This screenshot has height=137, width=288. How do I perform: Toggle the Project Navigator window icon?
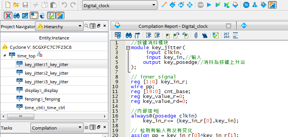click(34, 15)
